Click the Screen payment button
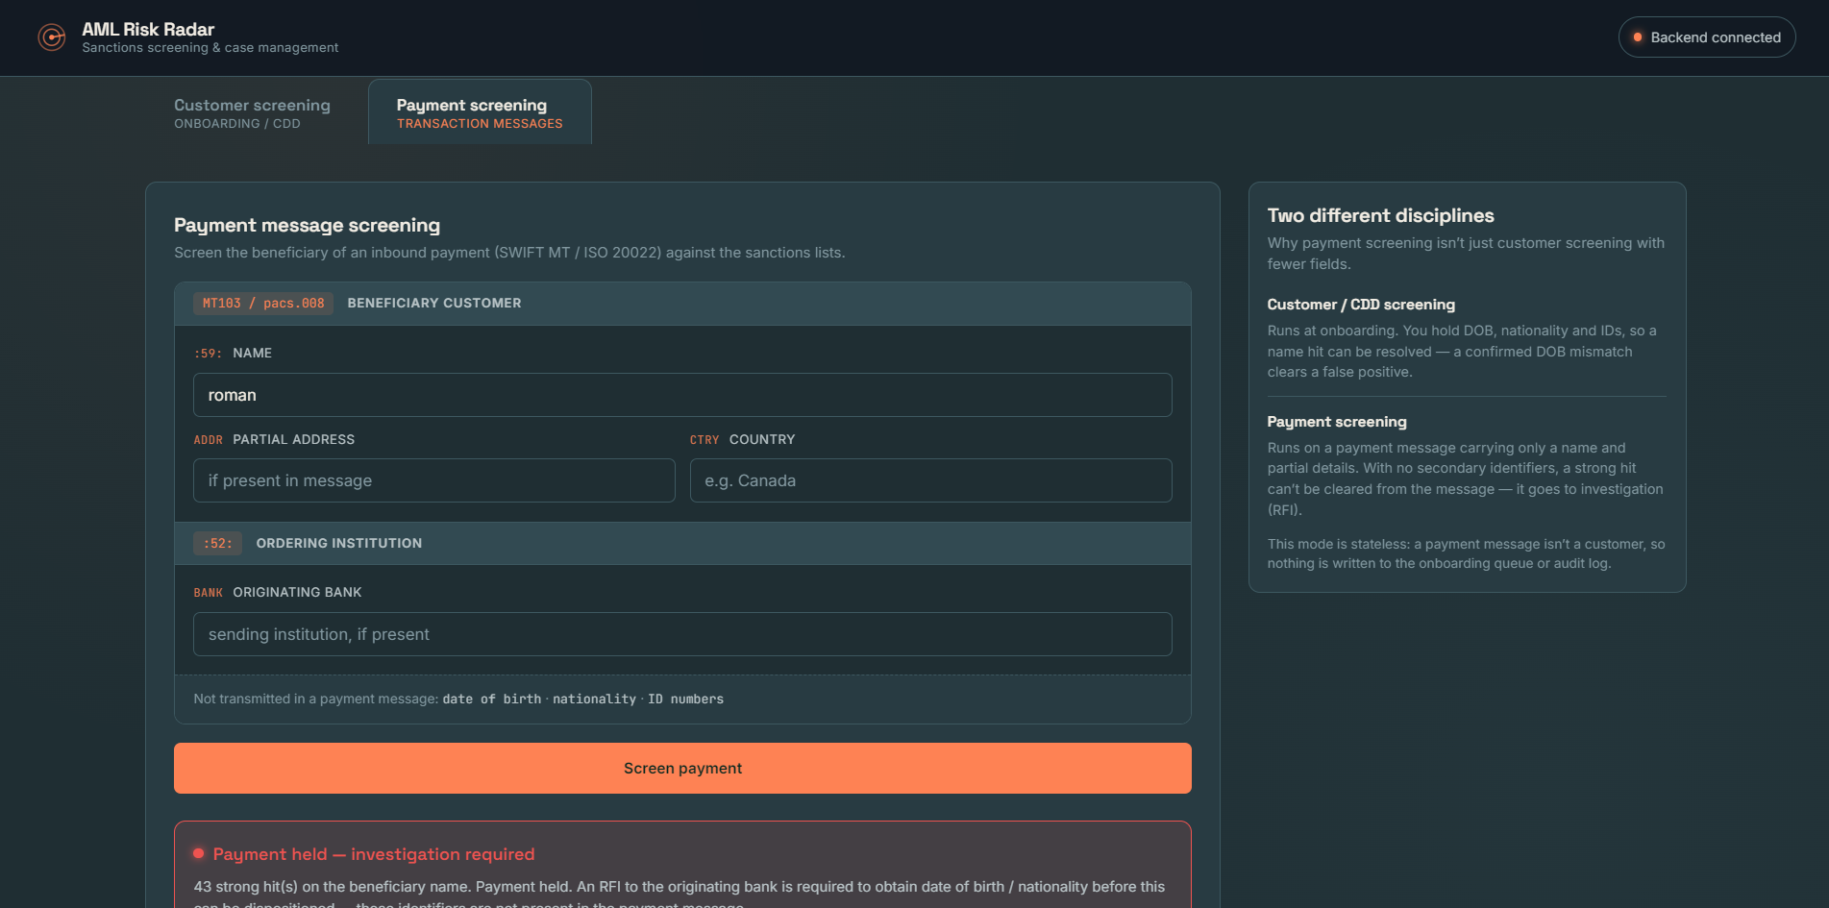This screenshot has height=908, width=1829. pyautogui.click(x=682, y=768)
